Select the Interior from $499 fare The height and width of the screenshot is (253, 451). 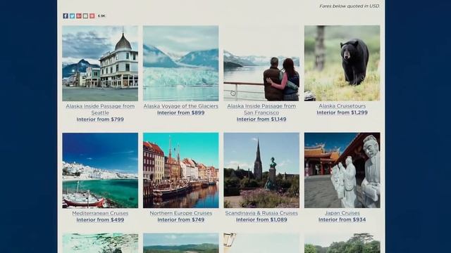pos(100,220)
